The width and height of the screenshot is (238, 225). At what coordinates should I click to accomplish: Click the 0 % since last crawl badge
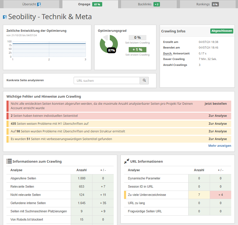tap(138, 38)
